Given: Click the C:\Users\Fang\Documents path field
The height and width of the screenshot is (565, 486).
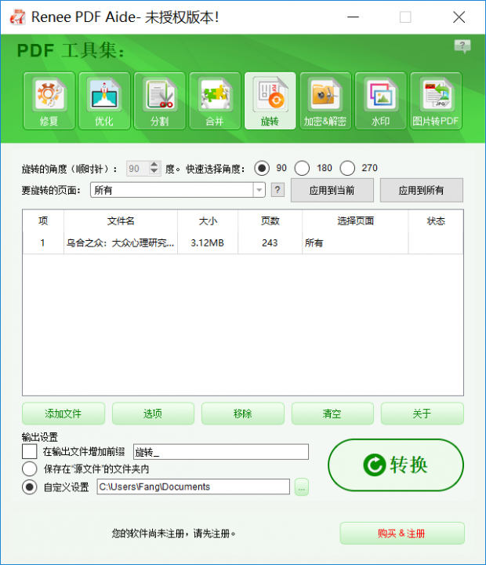Looking at the screenshot, I should click(194, 487).
